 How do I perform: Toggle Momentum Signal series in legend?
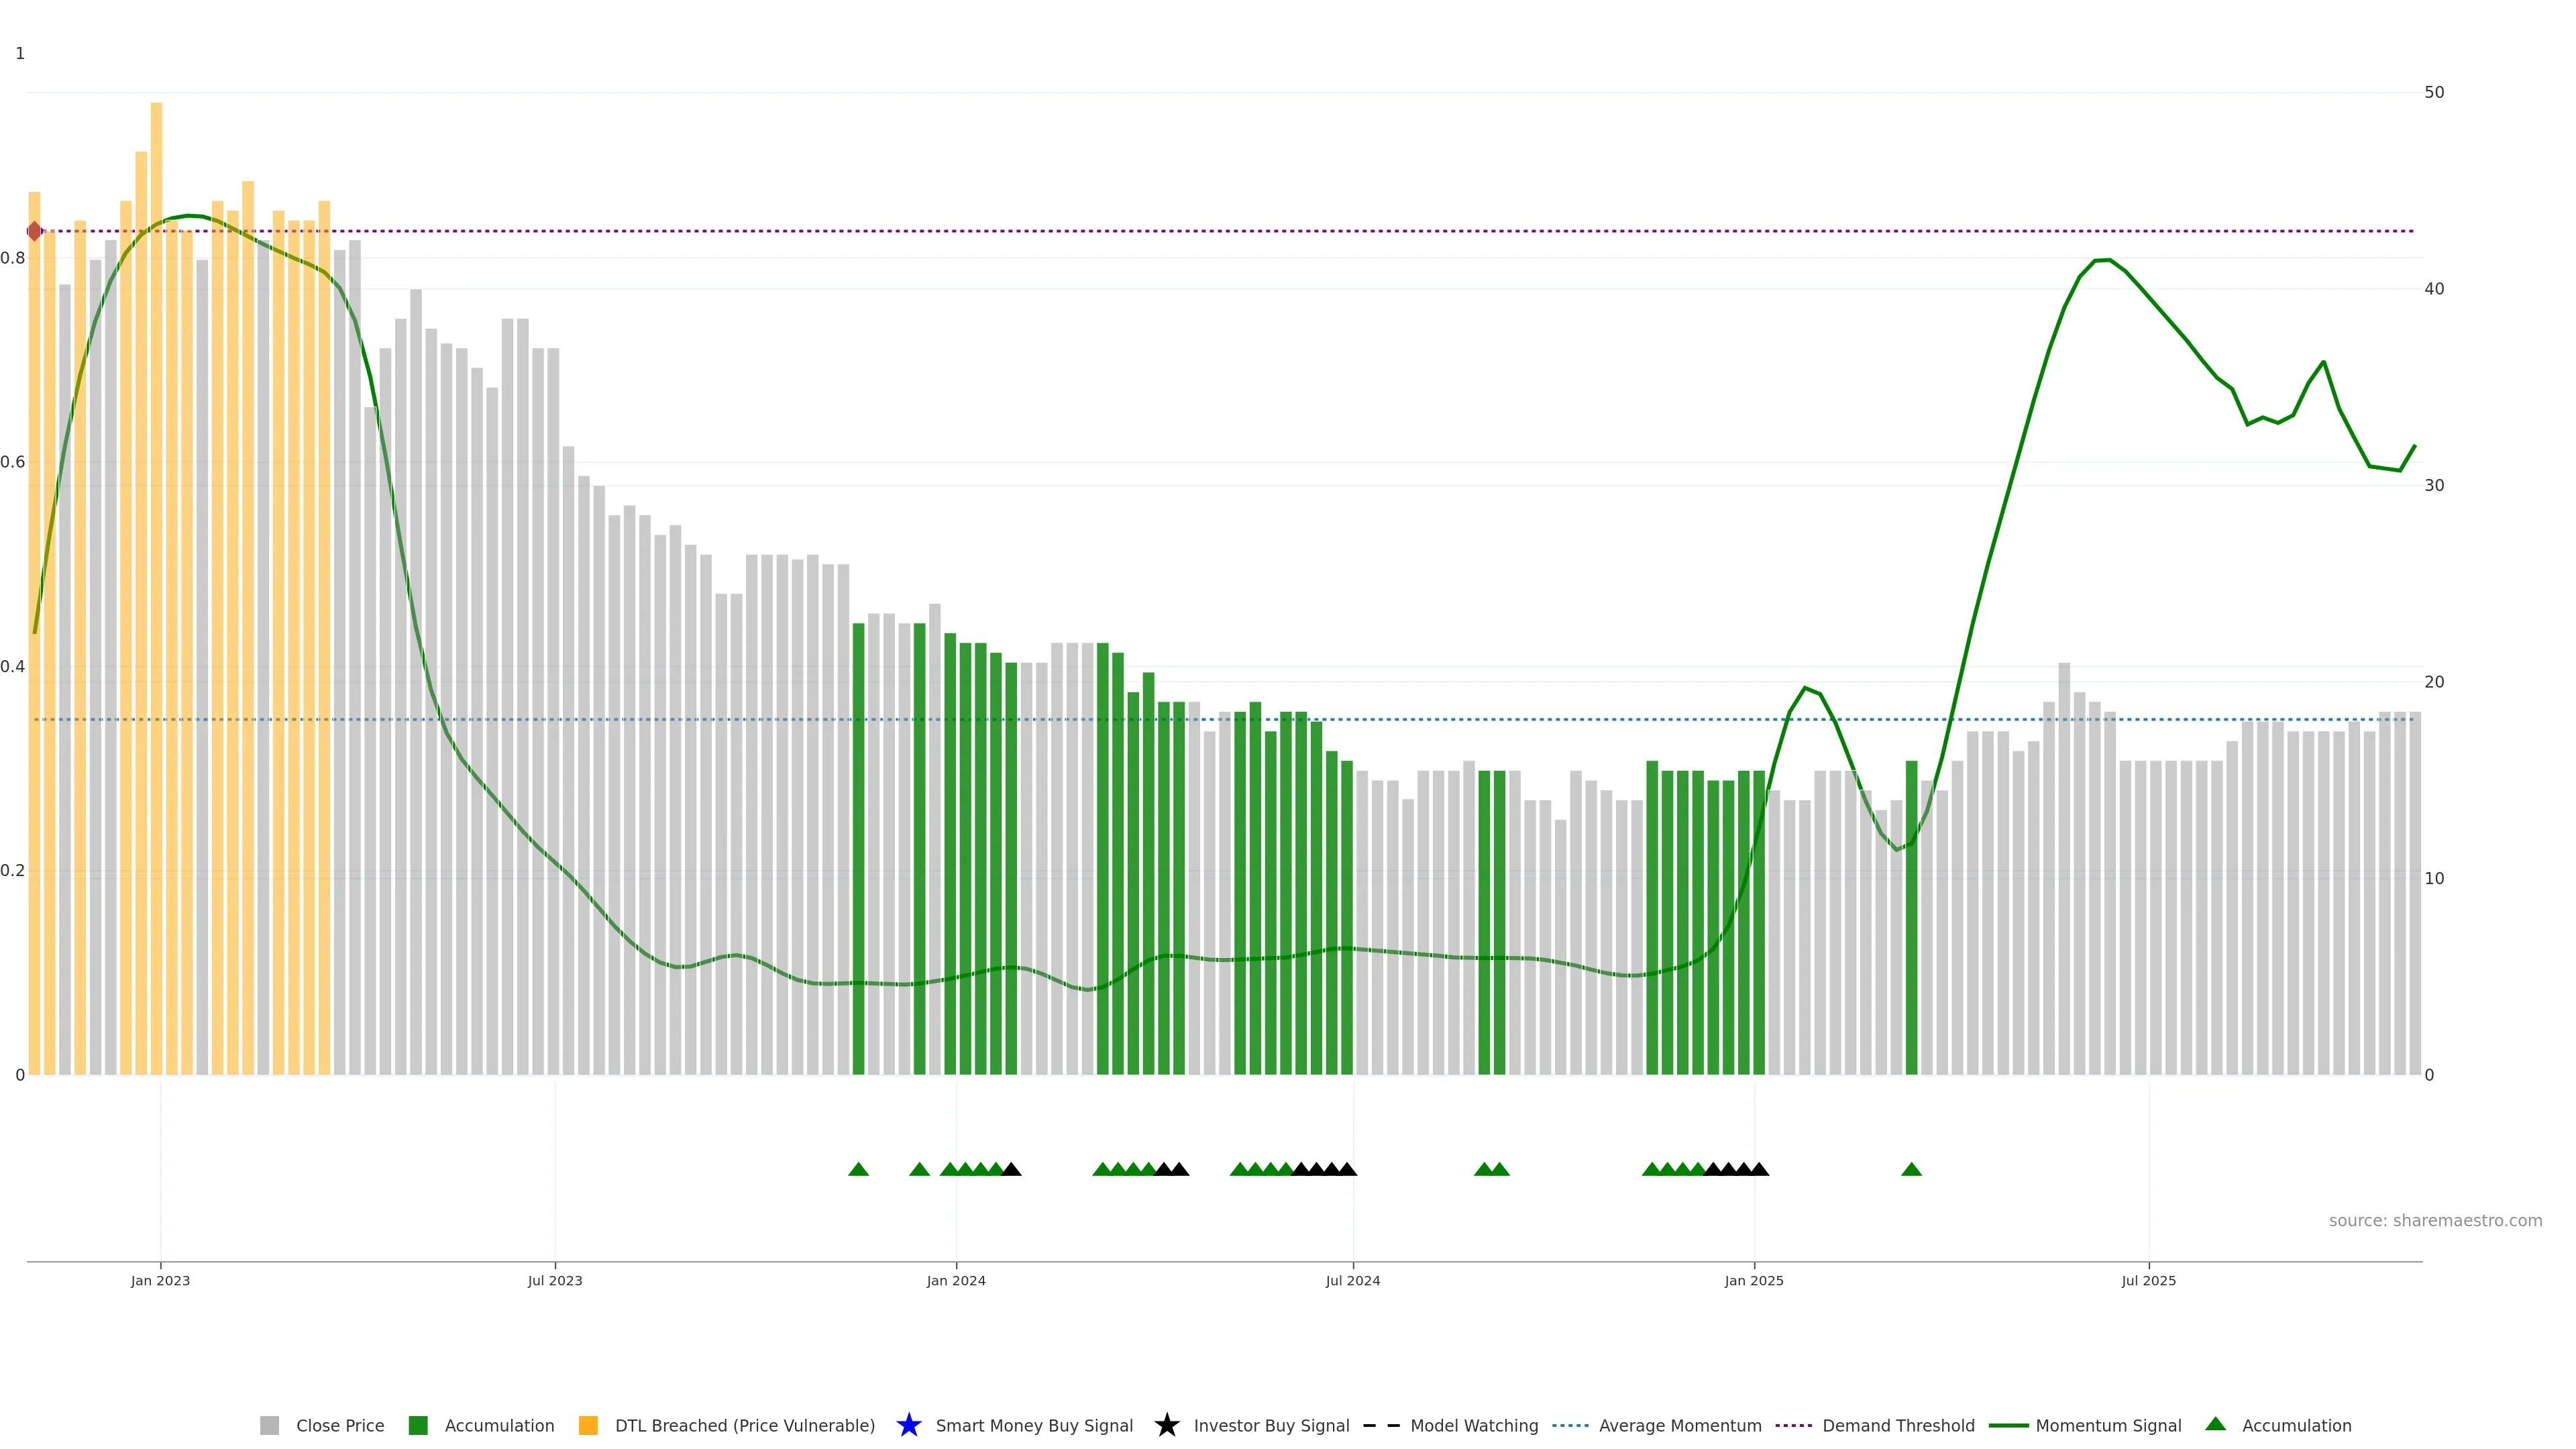pos(2108,1425)
